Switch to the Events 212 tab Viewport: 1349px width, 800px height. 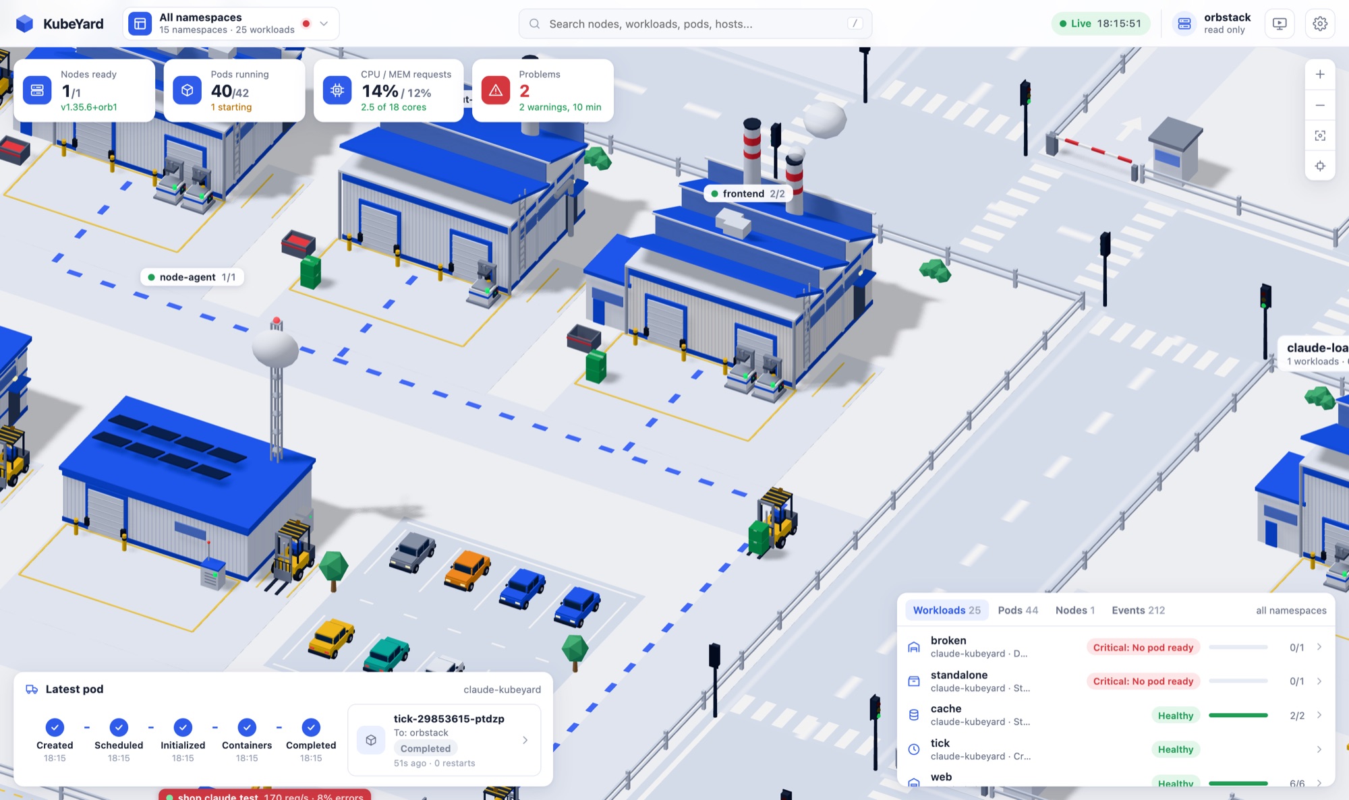pyautogui.click(x=1138, y=610)
